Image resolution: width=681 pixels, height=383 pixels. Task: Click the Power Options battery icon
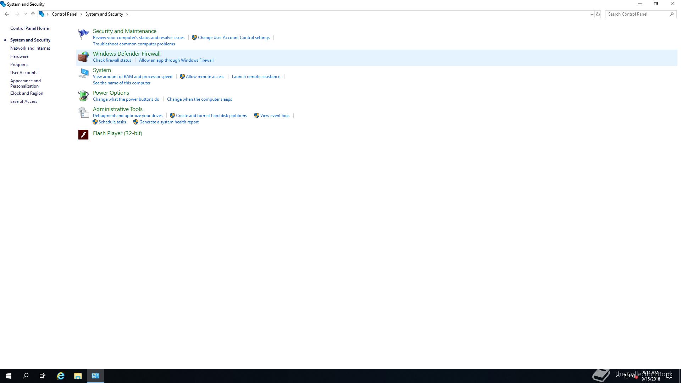[83, 96]
